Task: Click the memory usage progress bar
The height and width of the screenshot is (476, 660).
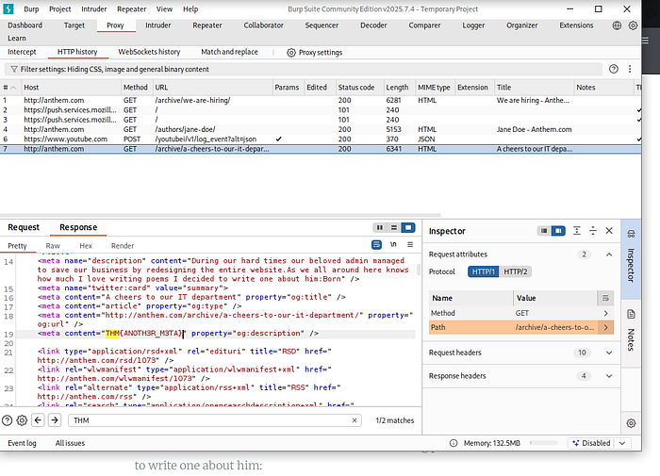Action: 544,443
